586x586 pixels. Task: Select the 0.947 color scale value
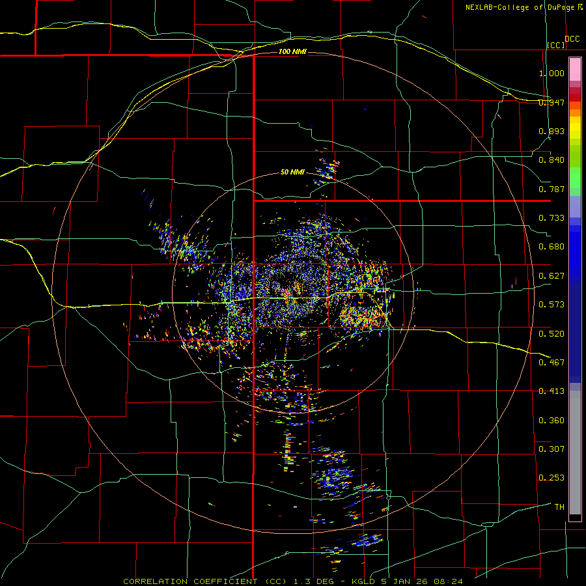551,102
